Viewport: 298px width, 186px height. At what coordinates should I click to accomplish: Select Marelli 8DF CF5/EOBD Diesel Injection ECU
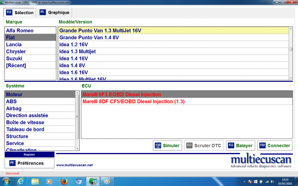point(187,101)
